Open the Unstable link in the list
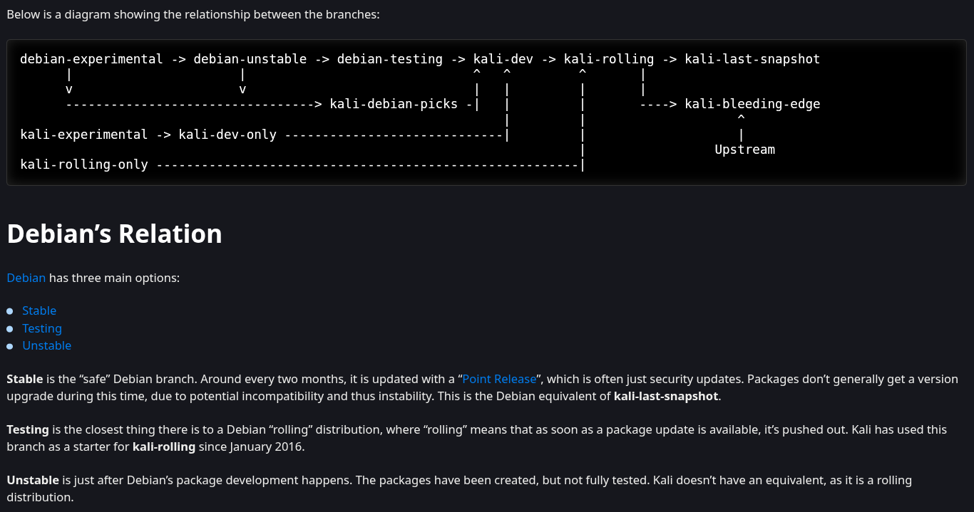 click(x=46, y=345)
